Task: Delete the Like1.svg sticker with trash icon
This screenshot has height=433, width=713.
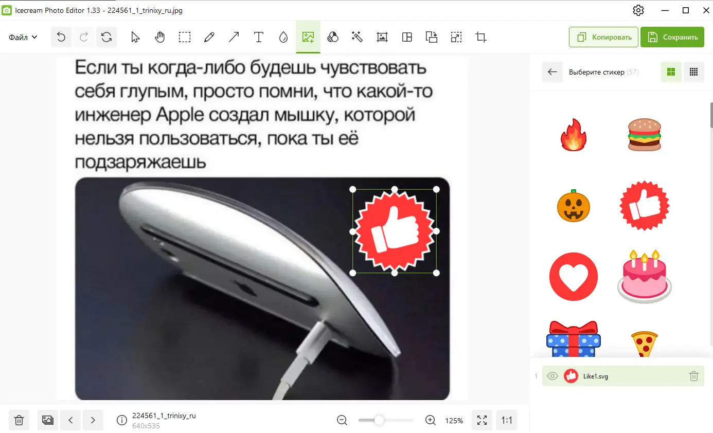Action: pos(694,376)
